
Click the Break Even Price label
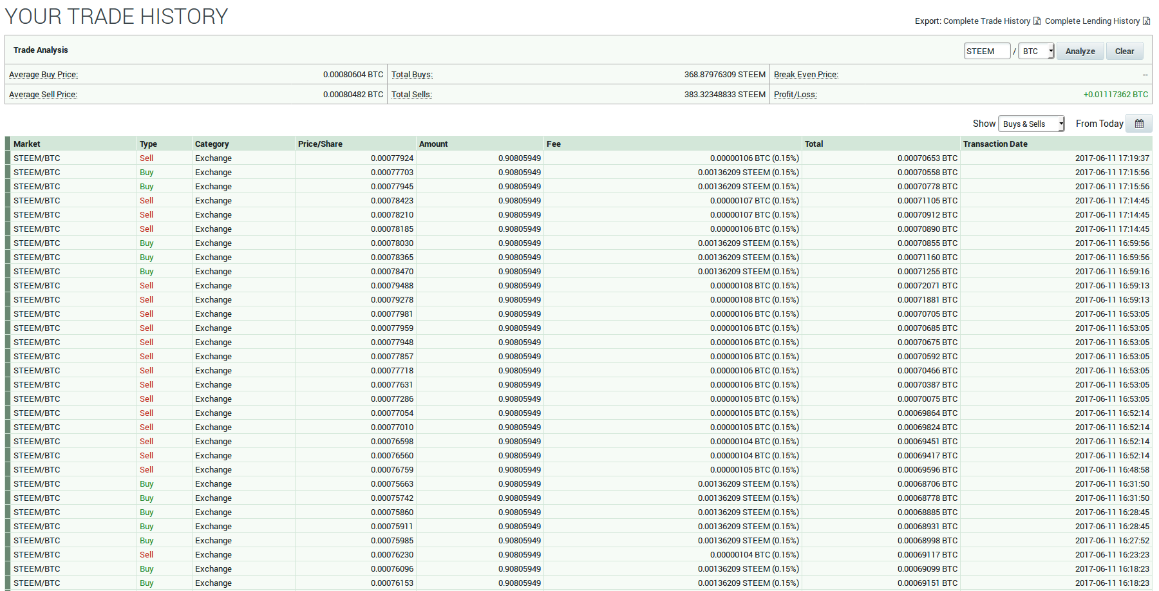coord(806,75)
